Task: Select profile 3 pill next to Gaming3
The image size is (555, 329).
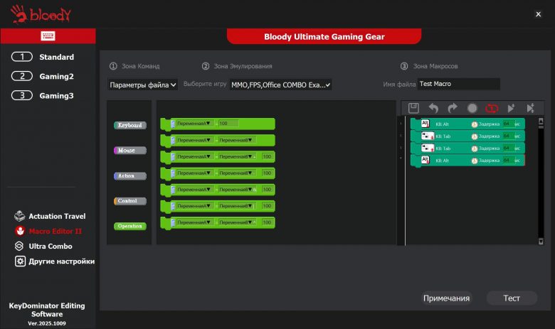Action: pyautogui.click(x=22, y=95)
